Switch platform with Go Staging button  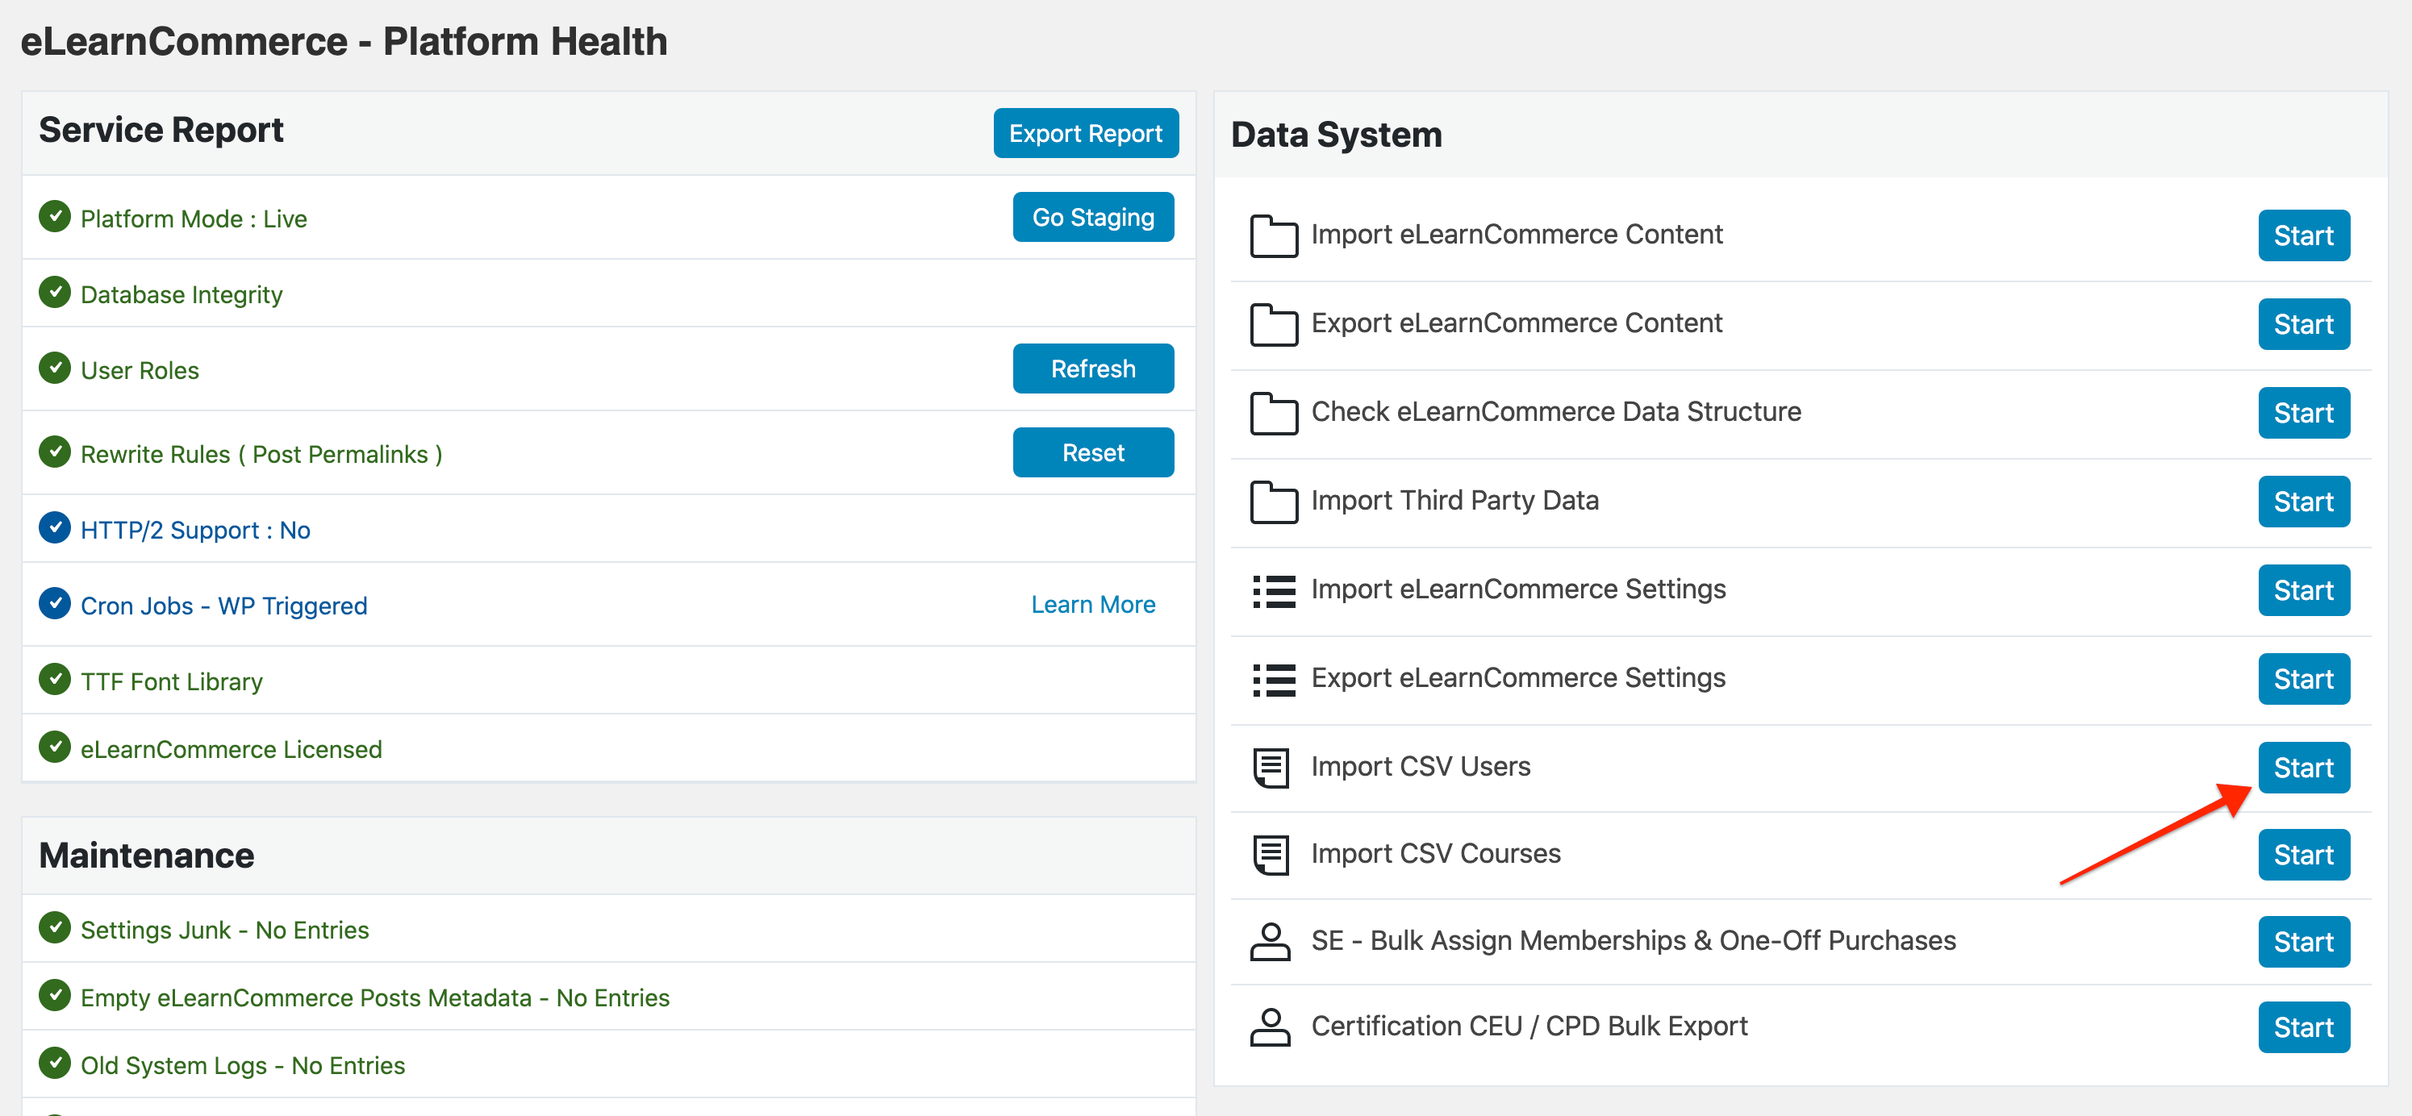pos(1093,217)
